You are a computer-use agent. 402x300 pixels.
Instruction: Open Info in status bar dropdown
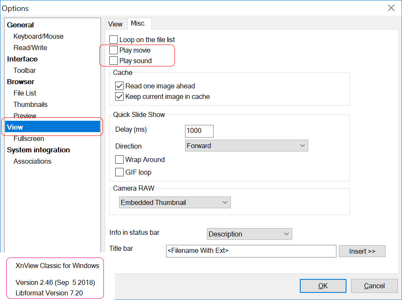[249, 234]
